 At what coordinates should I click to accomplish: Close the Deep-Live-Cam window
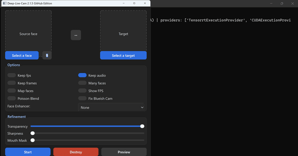[x=145, y=3]
